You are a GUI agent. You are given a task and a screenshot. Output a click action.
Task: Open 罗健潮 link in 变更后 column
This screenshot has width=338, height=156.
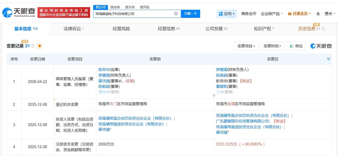pos(222,70)
